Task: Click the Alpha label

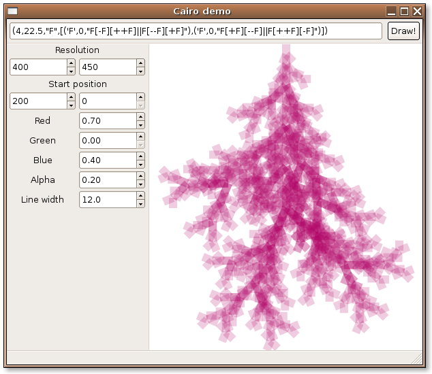Action: [x=43, y=180]
